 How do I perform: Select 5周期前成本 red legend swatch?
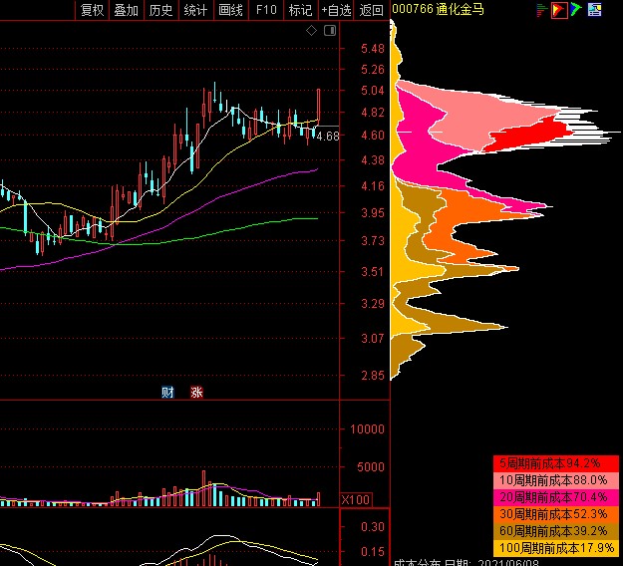(556, 463)
